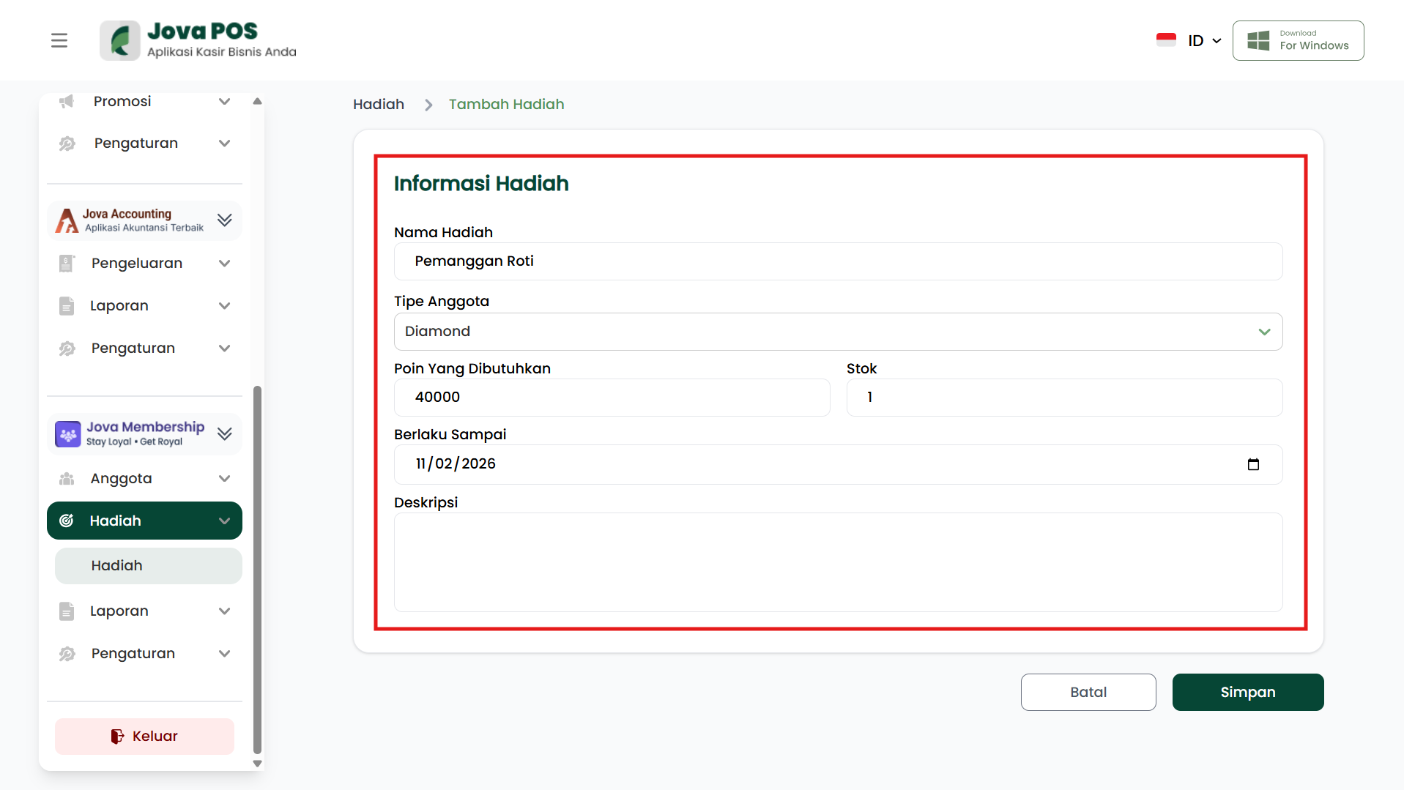Collapse the Jova Membership section

tap(224, 434)
